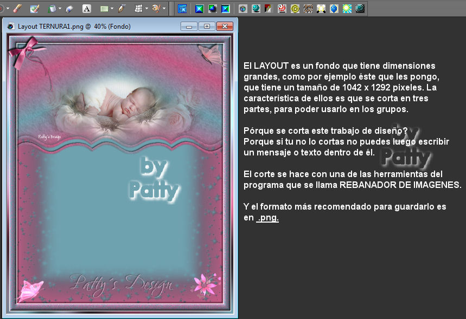
Task: Click the yellow concentric circles effect icon
Action: tap(295, 9)
